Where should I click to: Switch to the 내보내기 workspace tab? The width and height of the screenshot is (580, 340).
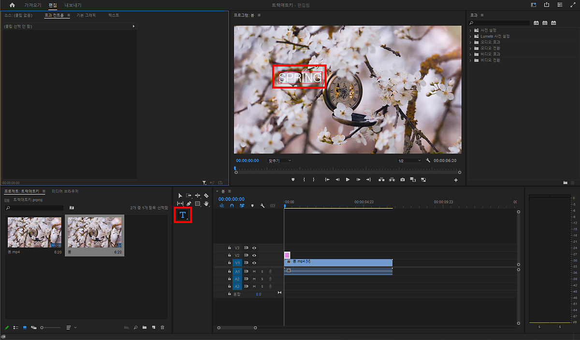click(73, 5)
